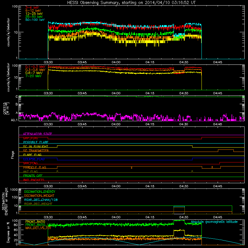The height and width of the screenshot is (248, 248).
Task: Click the yellow FRONT_RATIO legend label
Action: (35, 222)
